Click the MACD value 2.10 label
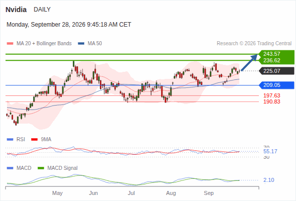 [268, 180]
